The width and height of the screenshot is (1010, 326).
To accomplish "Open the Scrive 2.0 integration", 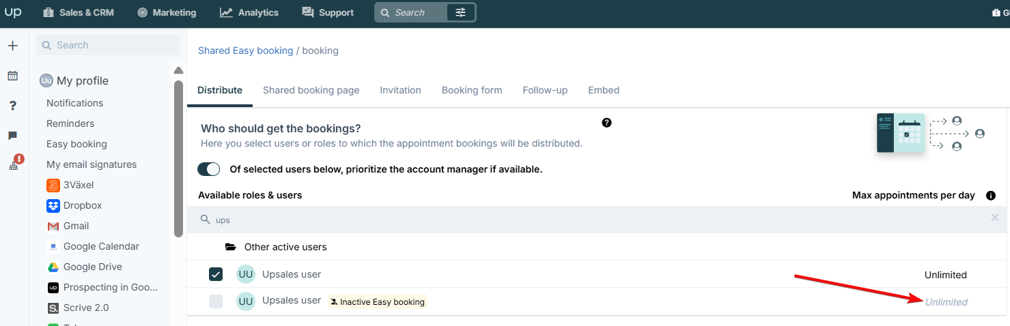I will pos(78,308).
